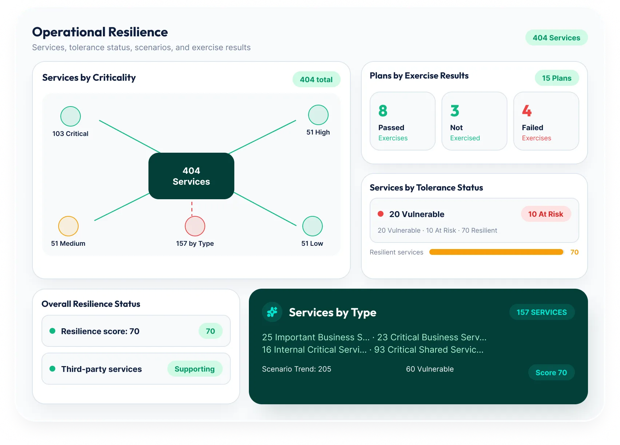The height and width of the screenshot is (445, 620).
Task: Click the 157 SERVICES badge
Action: (542, 312)
